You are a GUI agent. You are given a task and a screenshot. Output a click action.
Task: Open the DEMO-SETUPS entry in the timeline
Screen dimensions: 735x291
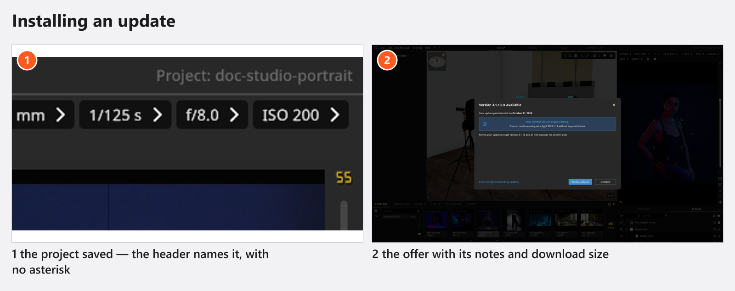[399, 217]
